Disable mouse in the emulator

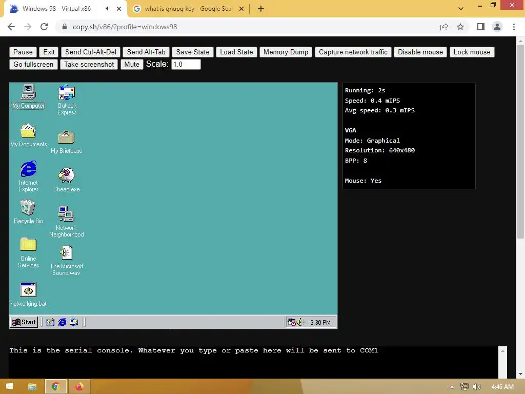click(x=420, y=52)
